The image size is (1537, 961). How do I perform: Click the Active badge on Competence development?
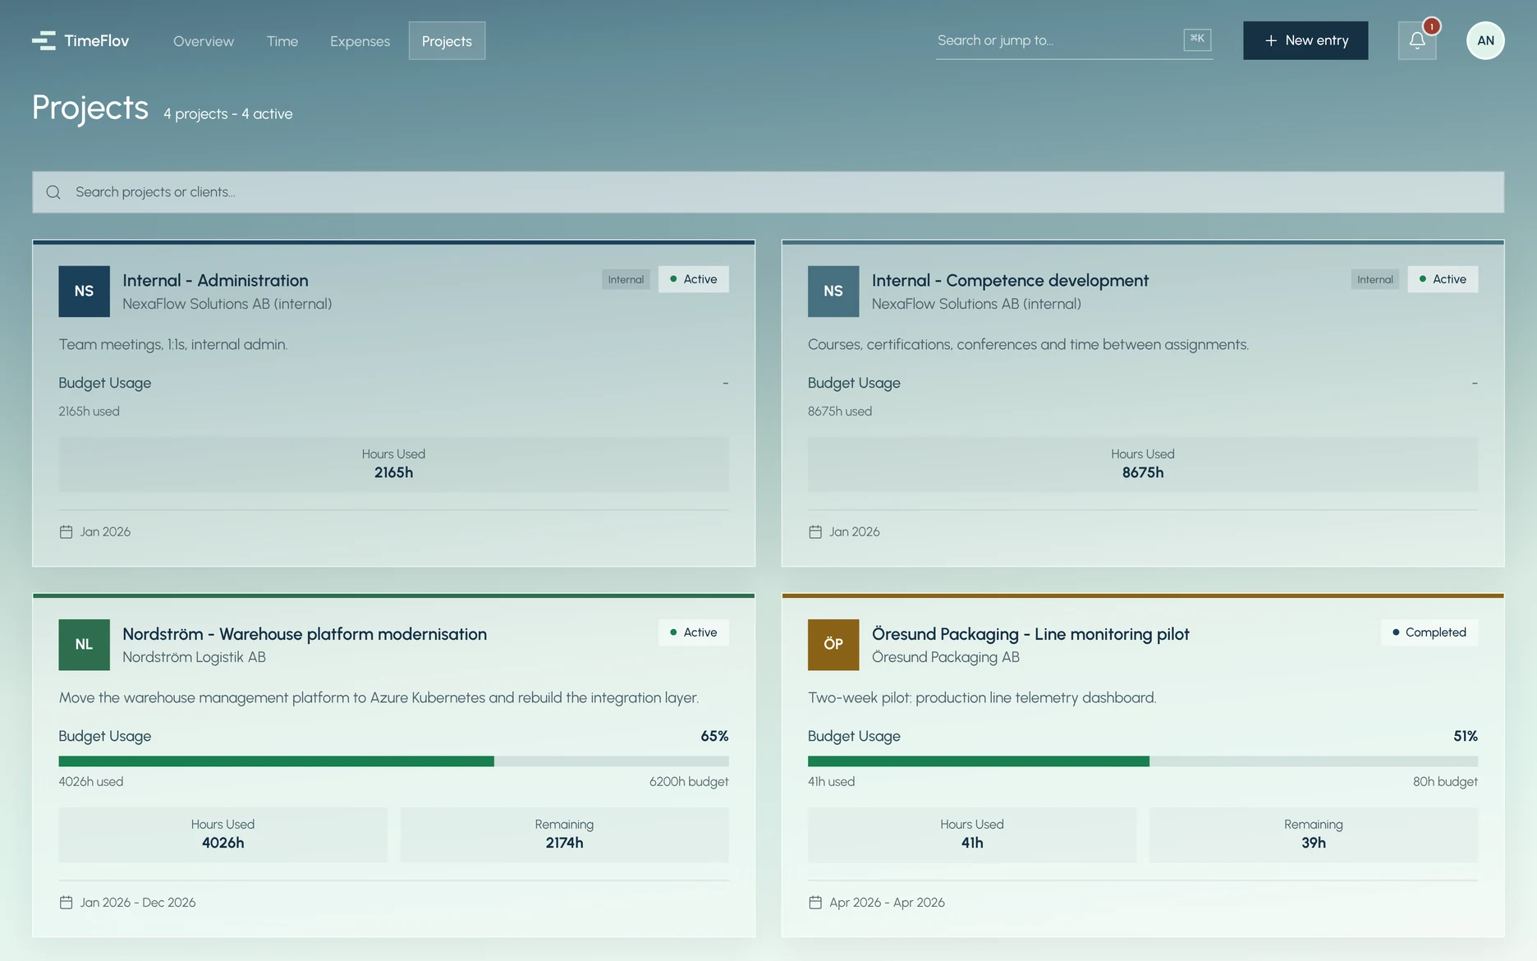tap(1443, 279)
